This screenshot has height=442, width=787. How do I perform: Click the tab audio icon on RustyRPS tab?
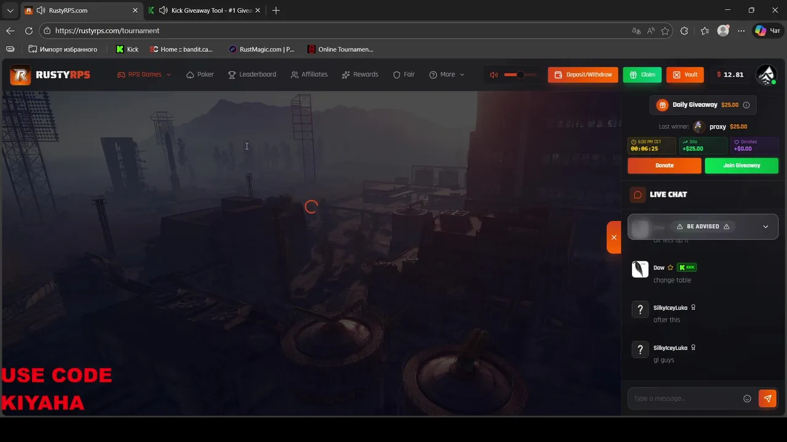pyautogui.click(x=41, y=10)
